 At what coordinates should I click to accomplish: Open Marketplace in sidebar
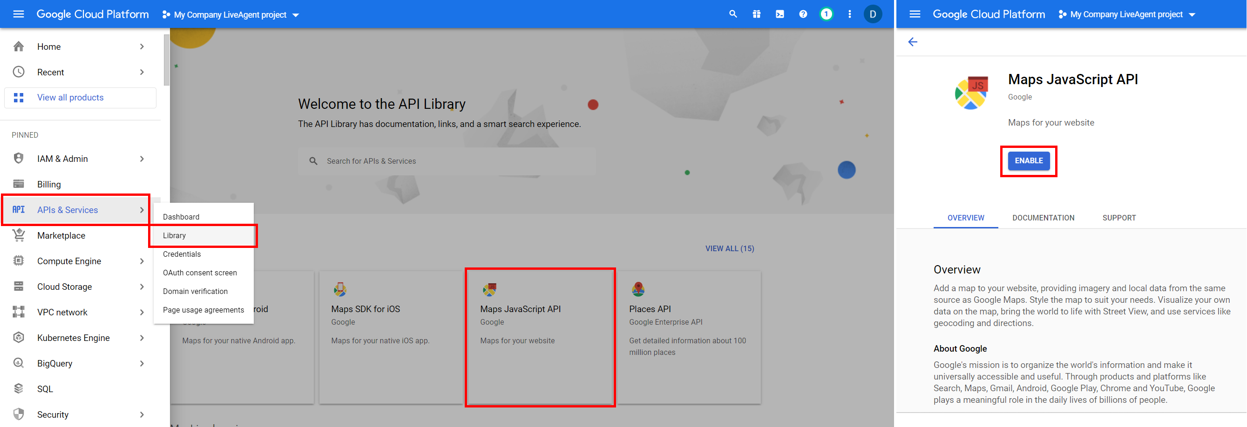[76, 235]
